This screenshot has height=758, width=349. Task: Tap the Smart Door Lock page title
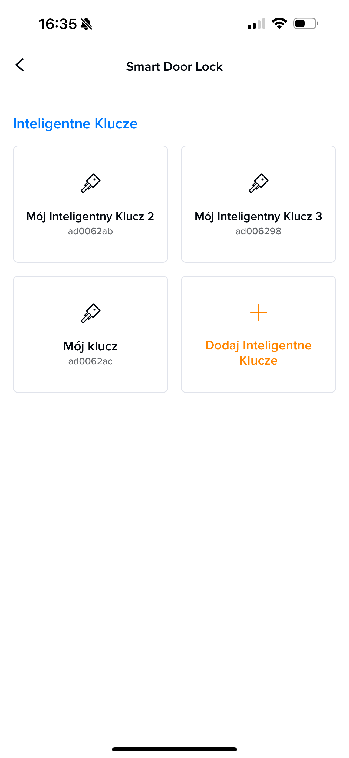coord(174,67)
